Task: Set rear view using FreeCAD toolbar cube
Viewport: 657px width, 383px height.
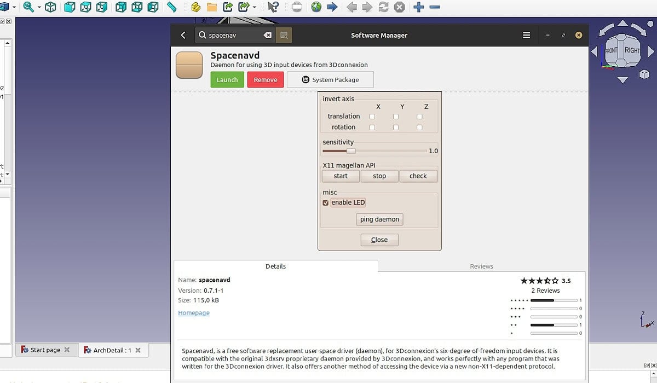Action: point(121,7)
